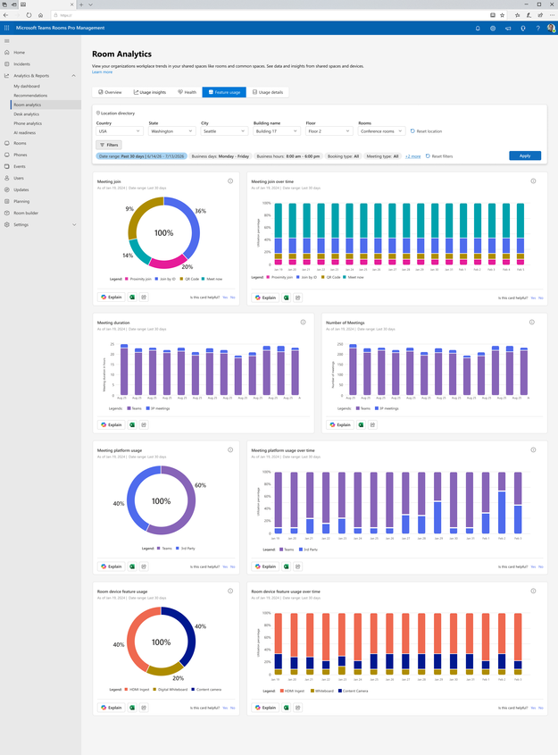Select the Business hours filter chip
Screen dimensions: 558x755
pyautogui.click(x=288, y=156)
